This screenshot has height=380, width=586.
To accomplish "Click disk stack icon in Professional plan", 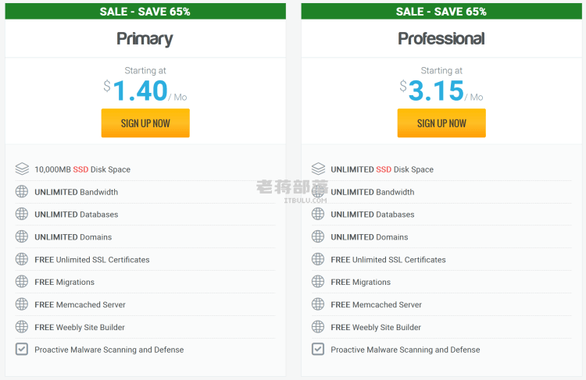I will 318,169.
